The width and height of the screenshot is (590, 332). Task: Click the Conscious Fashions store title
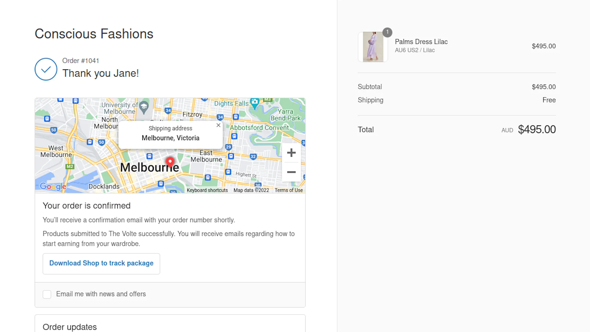(94, 34)
